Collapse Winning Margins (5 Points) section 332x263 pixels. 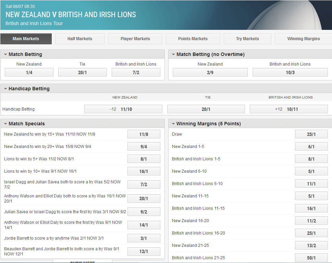coord(173,124)
